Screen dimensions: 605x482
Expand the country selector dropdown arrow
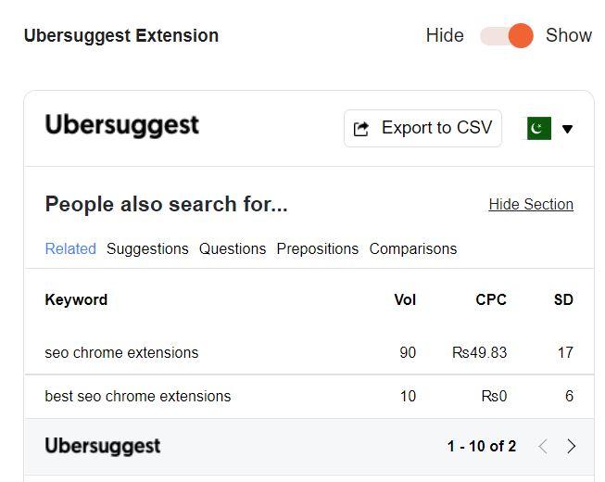567,129
